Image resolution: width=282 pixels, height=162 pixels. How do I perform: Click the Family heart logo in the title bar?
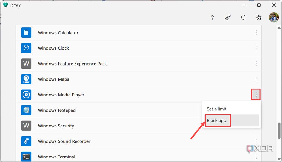pos(6,5)
